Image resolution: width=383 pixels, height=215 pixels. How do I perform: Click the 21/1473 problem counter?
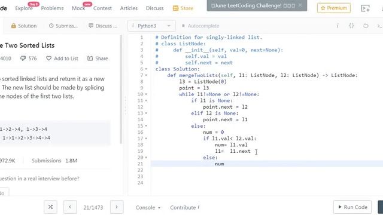tap(93, 207)
